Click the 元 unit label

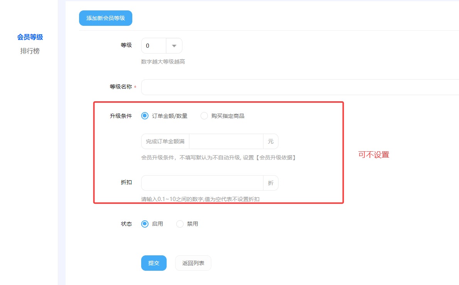(271, 141)
